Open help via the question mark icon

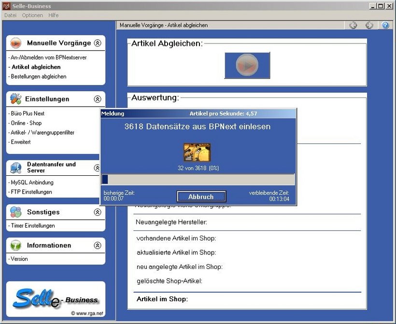click(x=385, y=25)
